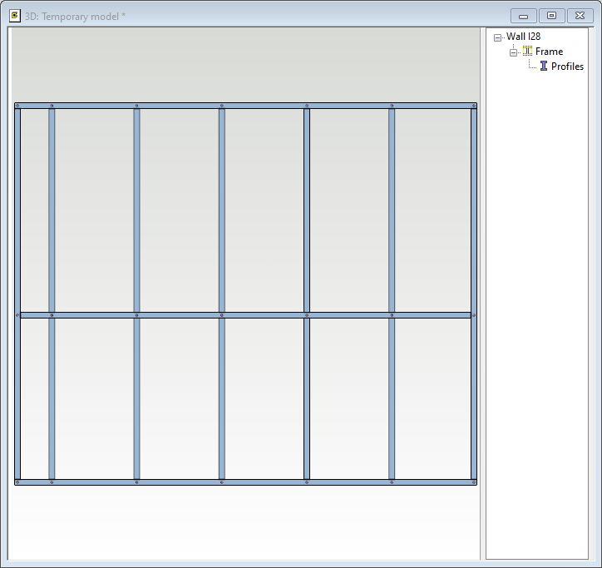Click the top-left corner joint of the frame
This screenshot has width=602, height=568.
17,106
